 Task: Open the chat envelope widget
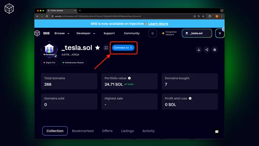217,132
